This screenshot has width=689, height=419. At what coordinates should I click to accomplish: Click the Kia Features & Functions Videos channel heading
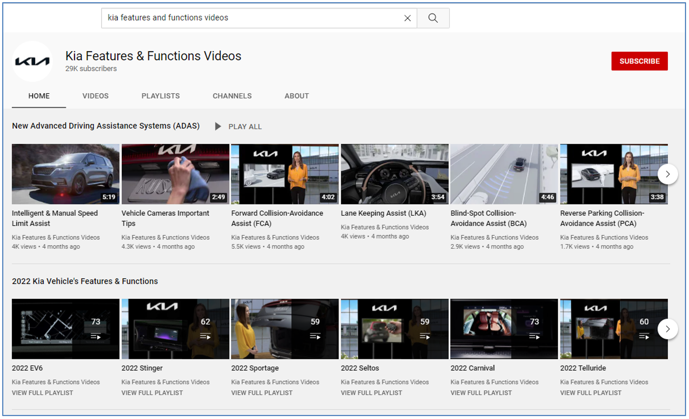153,56
